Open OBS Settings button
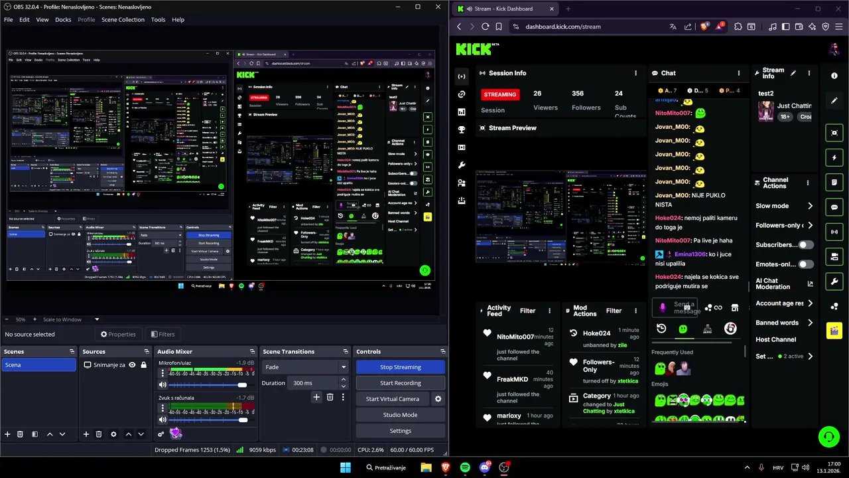This screenshot has height=478, width=849. click(x=400, y=431)
